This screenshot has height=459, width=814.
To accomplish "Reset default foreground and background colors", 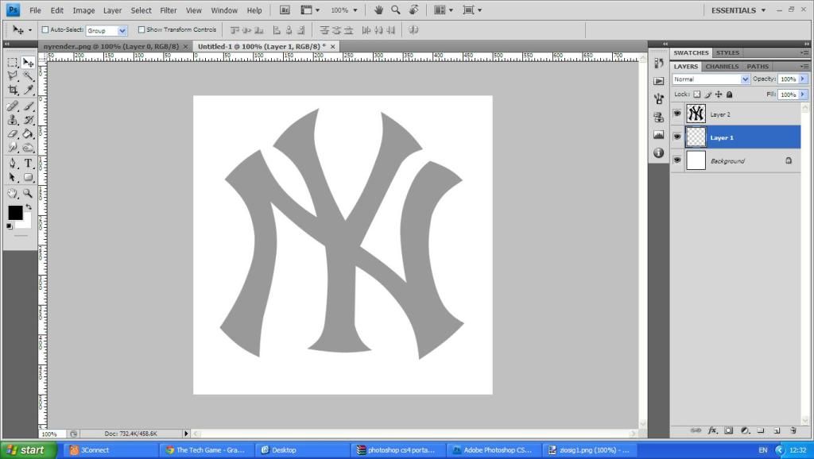I will pyautogui.click(x=10, y=226).
